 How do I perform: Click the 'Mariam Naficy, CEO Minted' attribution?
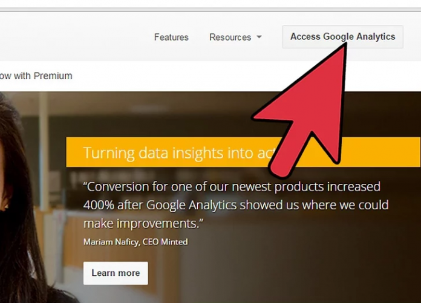point(135,242)
